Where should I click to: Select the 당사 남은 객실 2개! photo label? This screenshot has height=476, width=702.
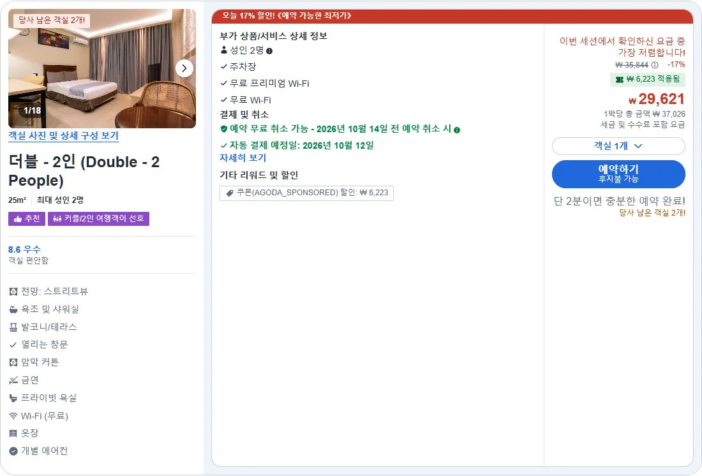(52, 20)
